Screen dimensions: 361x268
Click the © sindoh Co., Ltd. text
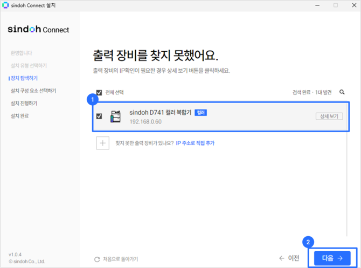27,262
